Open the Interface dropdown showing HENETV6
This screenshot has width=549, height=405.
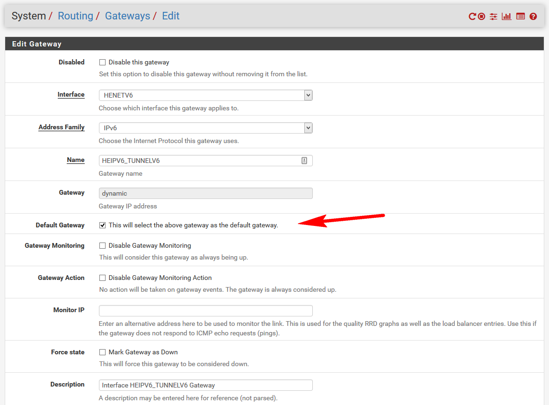(205, 95)
